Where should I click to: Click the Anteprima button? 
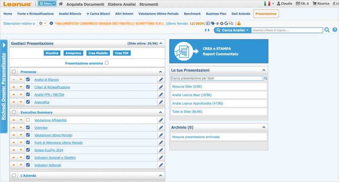click(73, 53)
